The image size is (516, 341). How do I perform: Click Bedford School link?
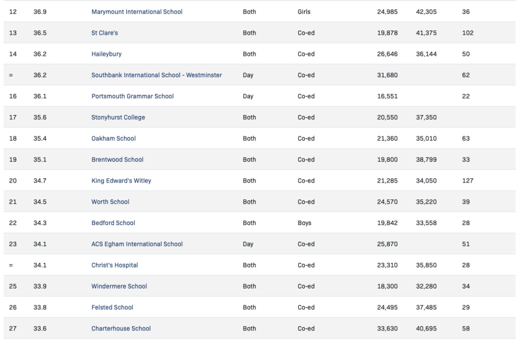point(113,223)
